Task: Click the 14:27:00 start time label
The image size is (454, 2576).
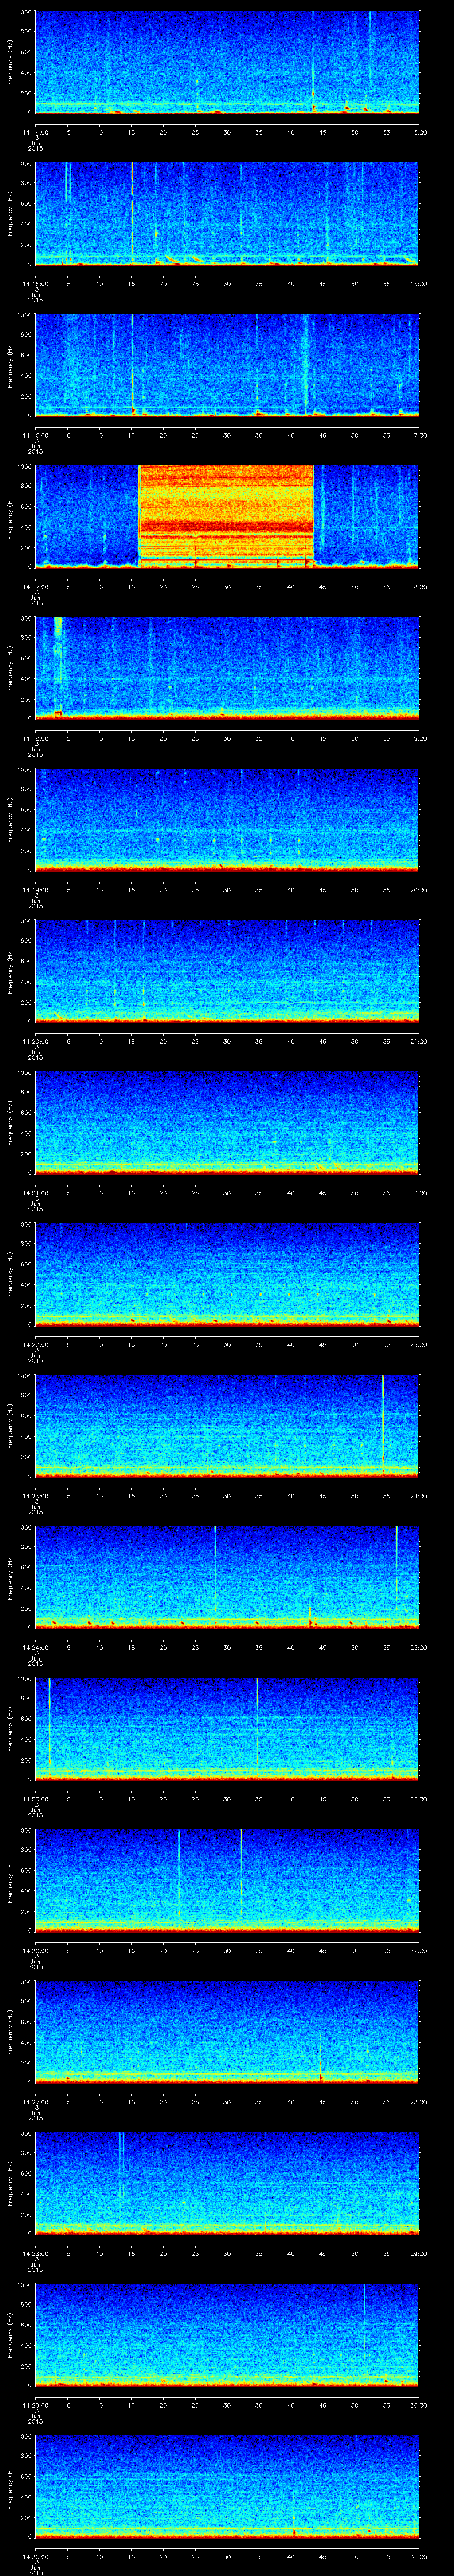Action: [x=35, y=2101]
